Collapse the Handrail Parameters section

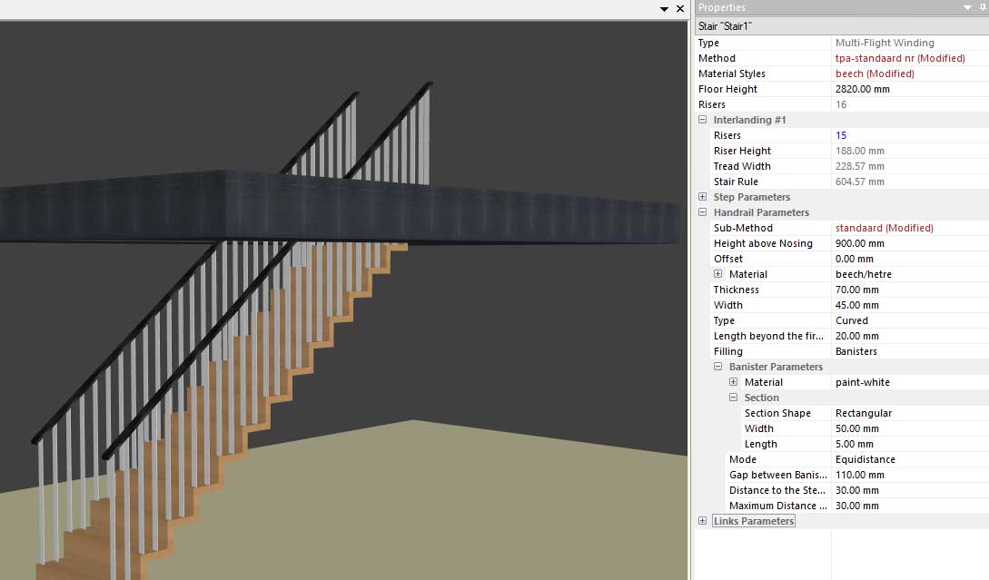702,212
